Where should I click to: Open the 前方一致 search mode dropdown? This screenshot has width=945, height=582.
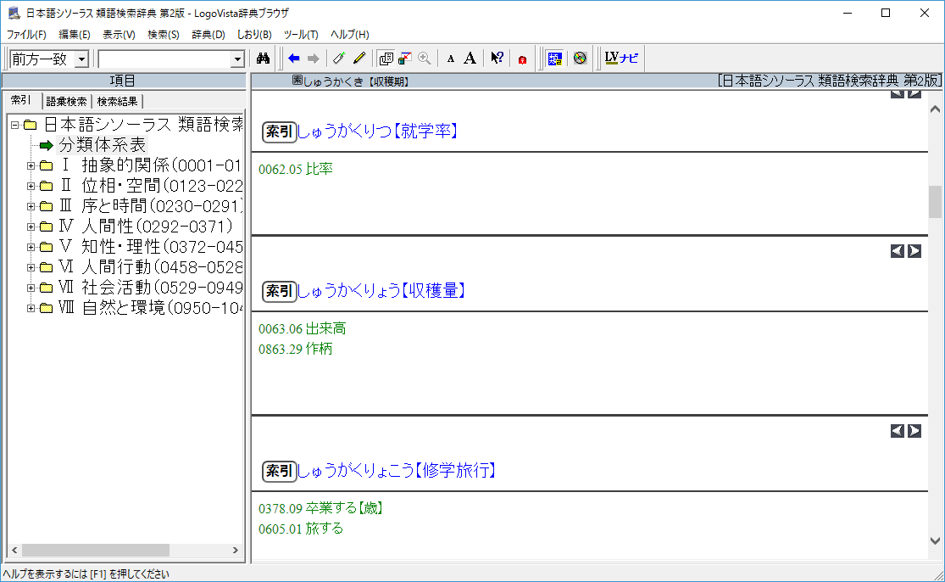pos(81,59)
